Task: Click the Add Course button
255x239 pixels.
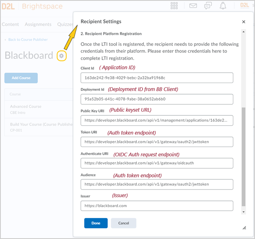Action: point(21,78)
